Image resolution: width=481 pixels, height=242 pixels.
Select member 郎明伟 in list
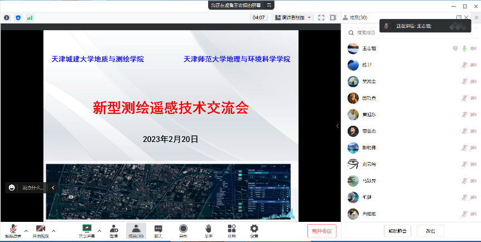[411, 148]
